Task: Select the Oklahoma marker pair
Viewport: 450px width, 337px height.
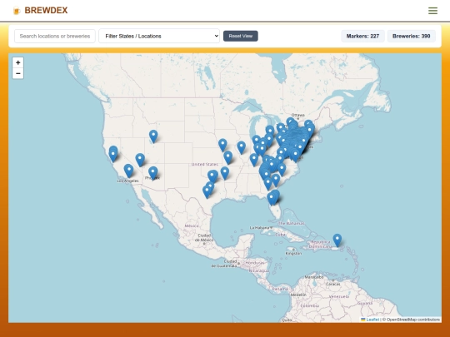Action: [212, 176]
